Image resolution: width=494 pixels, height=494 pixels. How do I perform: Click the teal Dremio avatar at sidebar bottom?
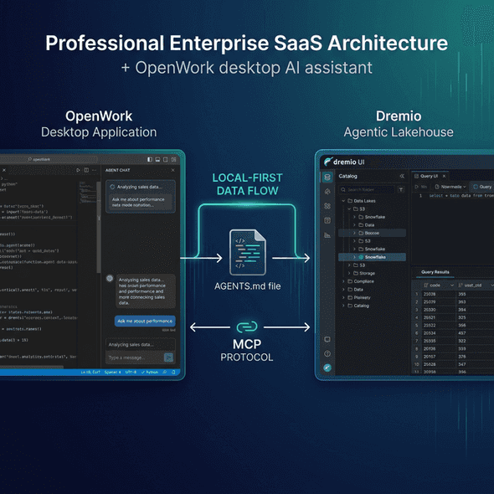(x=327, y=368)
